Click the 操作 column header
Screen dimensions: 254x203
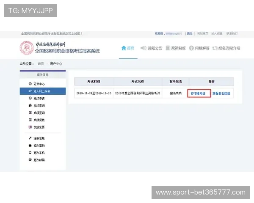211,82
